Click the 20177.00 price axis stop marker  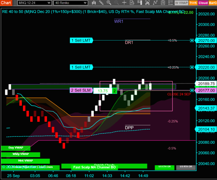click(x=206, y=90)
